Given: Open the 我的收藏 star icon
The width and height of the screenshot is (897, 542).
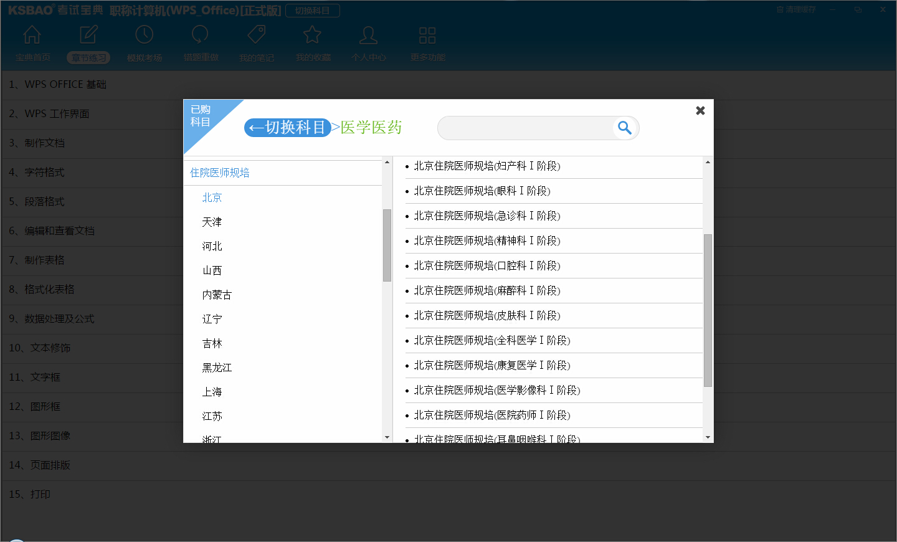Looking at the screenshot, I should (313, 36).
